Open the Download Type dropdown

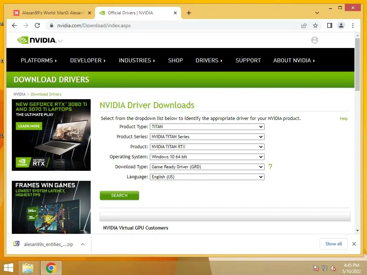coord(207,167)
